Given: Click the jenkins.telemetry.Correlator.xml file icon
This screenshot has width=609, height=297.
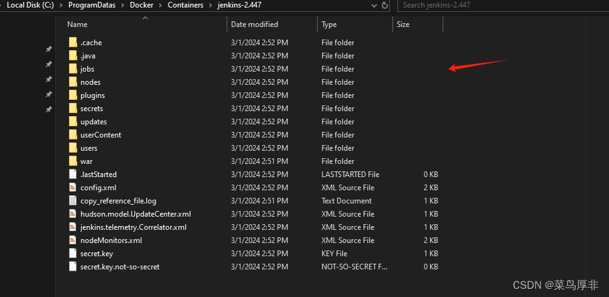Looking at the screenshot, I should pyautogui.click(x=73, y=227).
